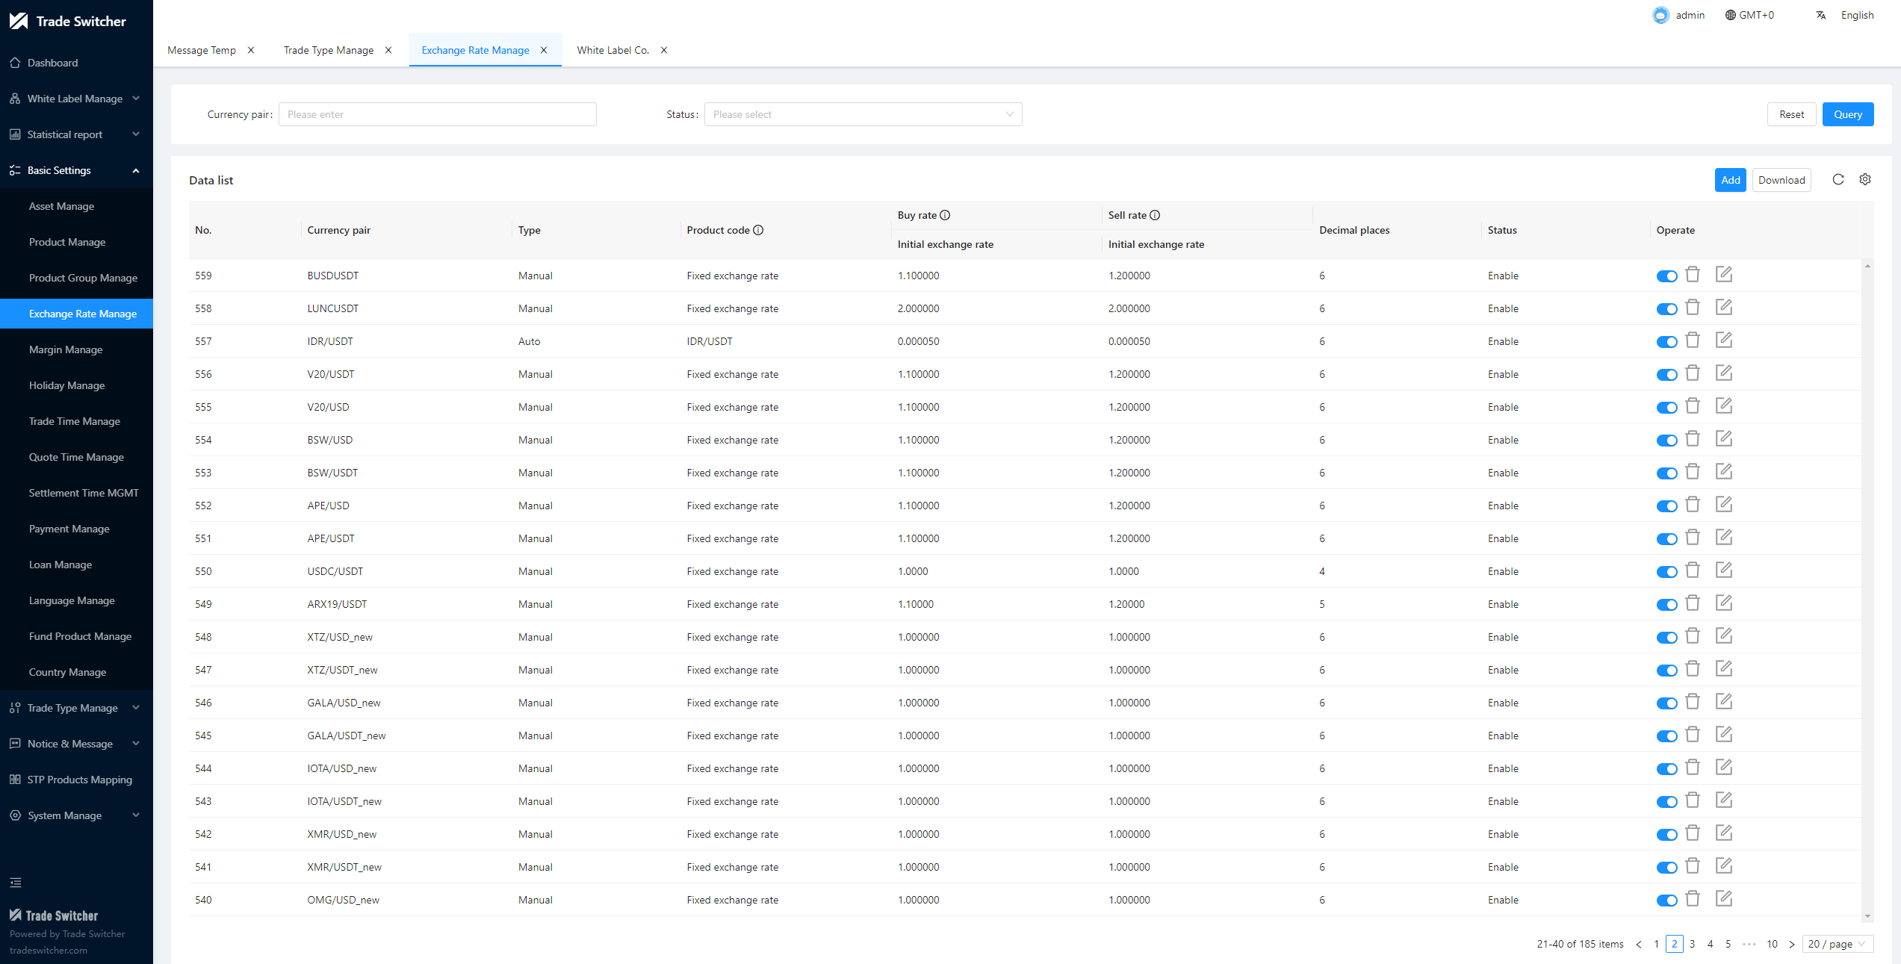This screenshot has height=964, width=1901.
Task: Open the table settings gear icon
Action: point(1865,179)
